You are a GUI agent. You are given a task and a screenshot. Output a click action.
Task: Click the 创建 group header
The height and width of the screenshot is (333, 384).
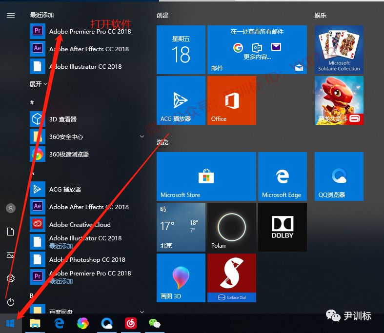pos(162,16)
